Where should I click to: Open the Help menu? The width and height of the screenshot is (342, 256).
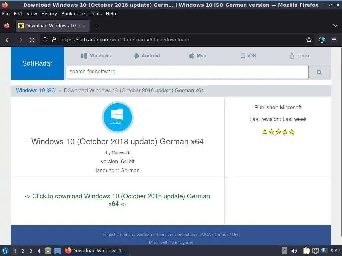point(111,14)
